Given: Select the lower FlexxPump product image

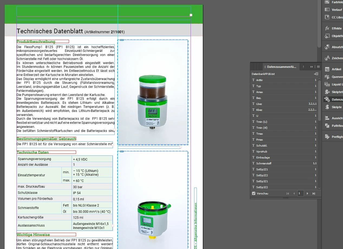Looking at the screenshot, I should (x=153, y=200).
